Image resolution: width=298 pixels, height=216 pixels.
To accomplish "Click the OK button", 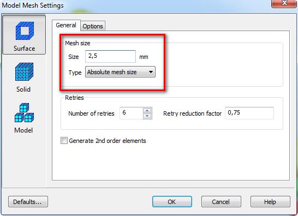I will click(172, 202).
